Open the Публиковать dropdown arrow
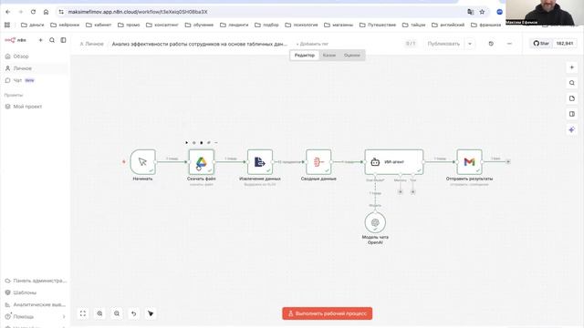This screenshot has width=584, height=328. pyautogui.click(x=470, y=44)
